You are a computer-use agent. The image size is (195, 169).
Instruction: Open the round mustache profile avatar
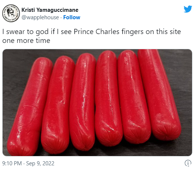11,13
